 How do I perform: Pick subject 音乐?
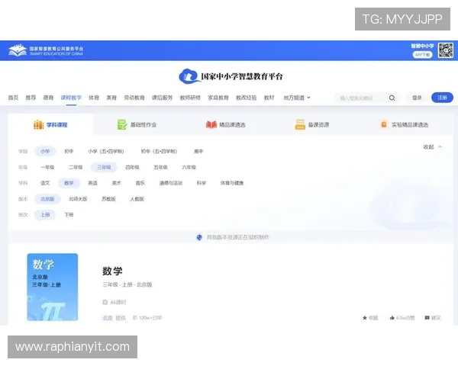click(x=140, y=183)
